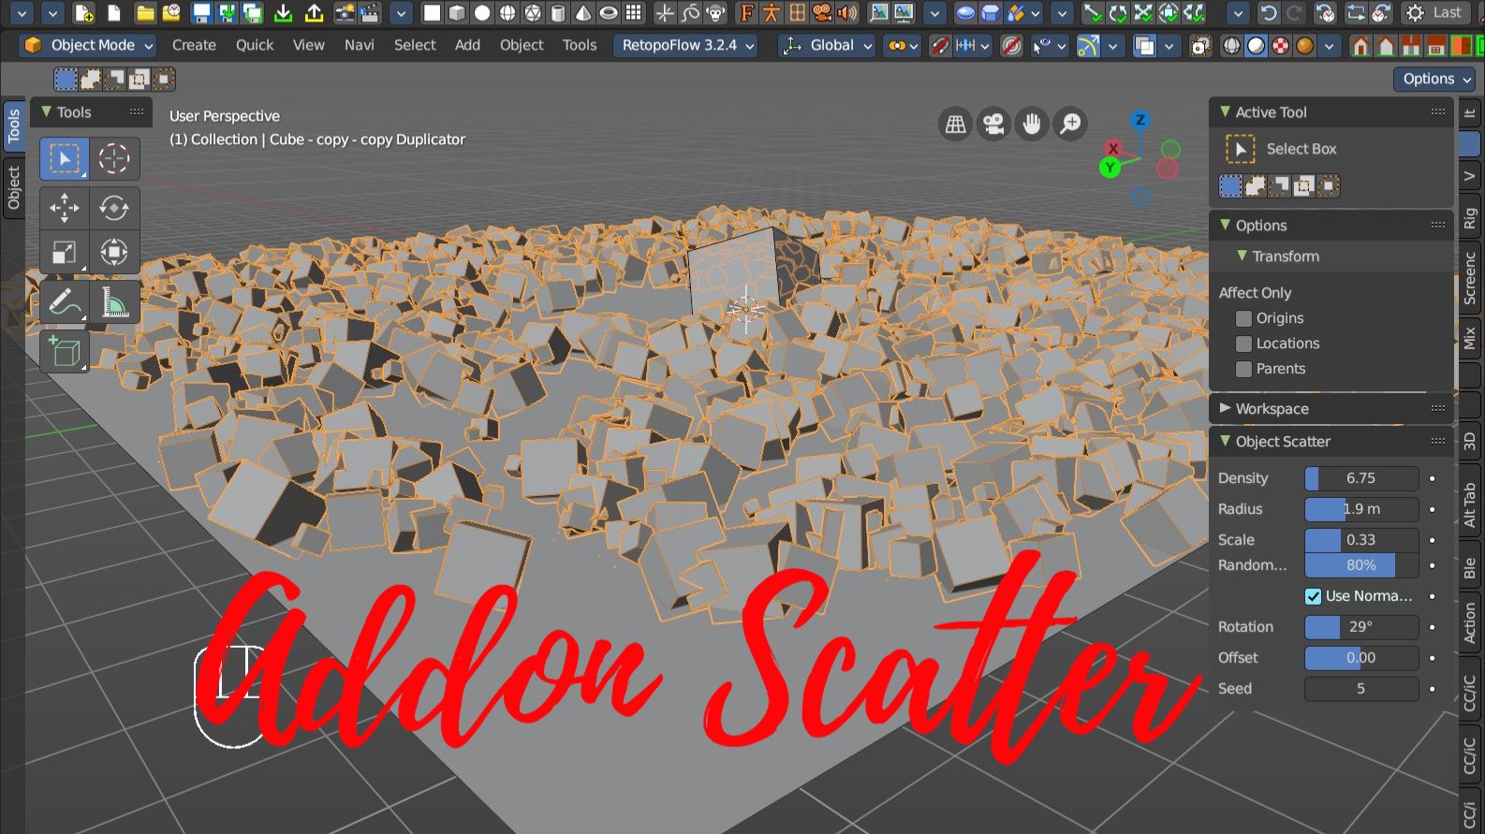
Task: Switch to the Object sidebar tab on left
Action: (x=13, y=188)
